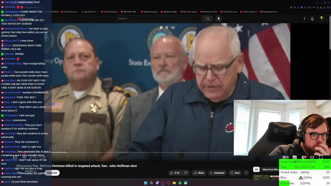Click the tab search magnifier in title bar
Viewport: 331px width, 186px height.
317,3
